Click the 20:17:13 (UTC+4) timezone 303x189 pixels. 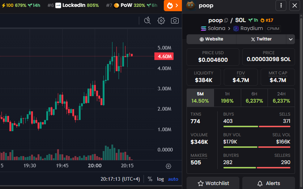pyautogui.click(x=120, y=179)
